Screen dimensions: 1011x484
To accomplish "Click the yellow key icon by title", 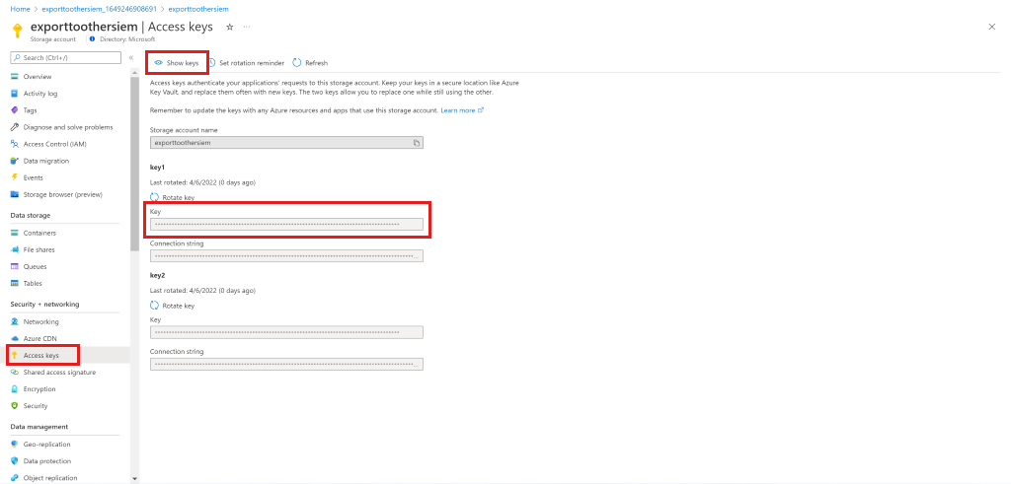I will coord(18,31).
